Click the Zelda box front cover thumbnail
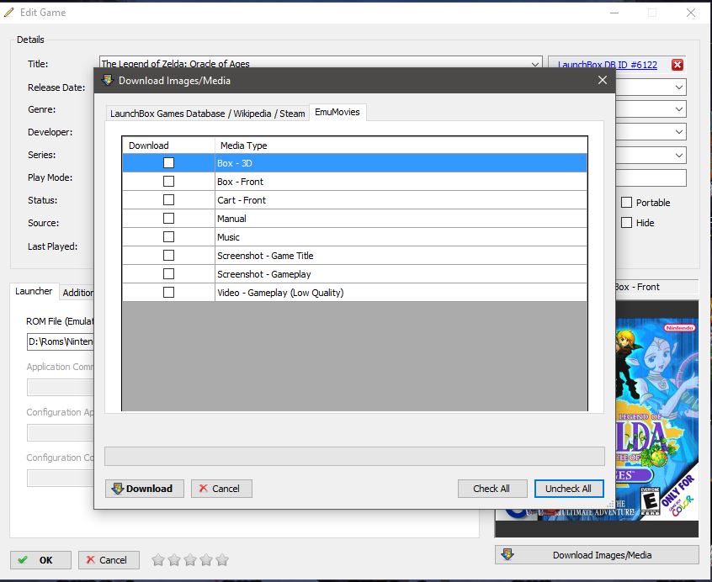This screenshot has height=582, width=712. [x=657, y=419]
